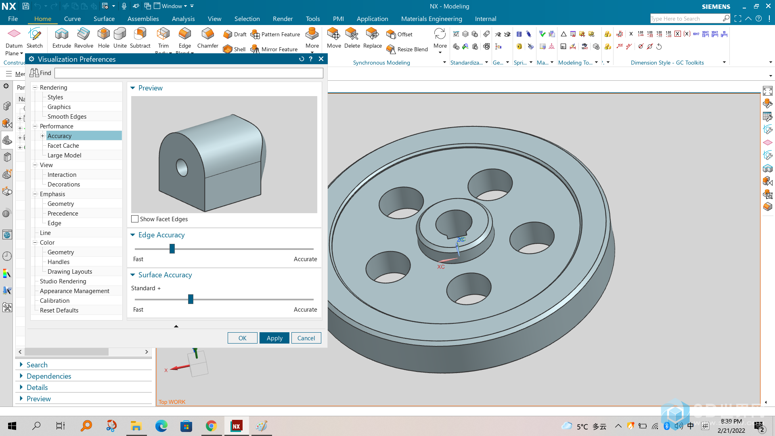Open the File menu
This screenshot has width=775, height=436.
point(13,19)
